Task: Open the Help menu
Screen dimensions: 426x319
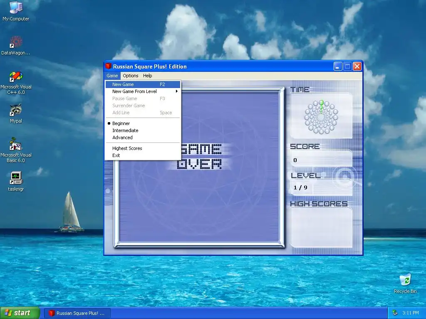Action: pyautogui.click(x=148, y=76)
